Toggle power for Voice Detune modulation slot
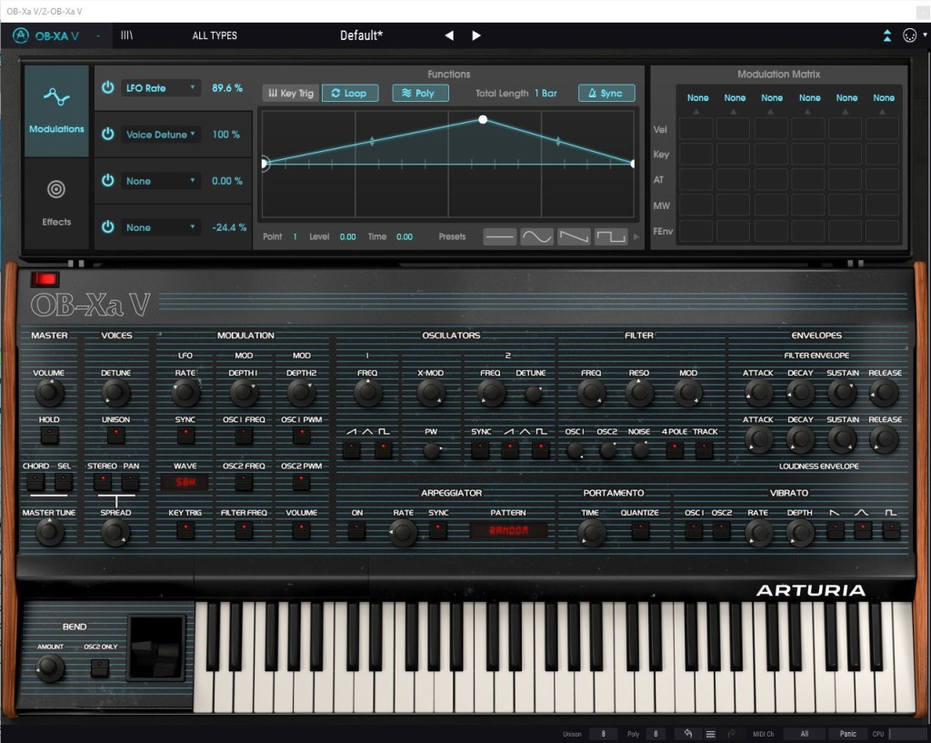 coord(108,135)
